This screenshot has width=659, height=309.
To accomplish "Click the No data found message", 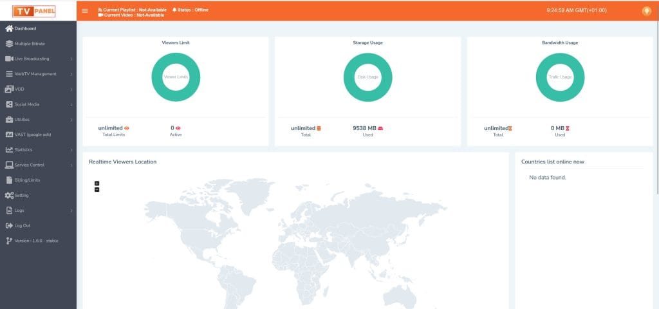I will coord(548,178).
